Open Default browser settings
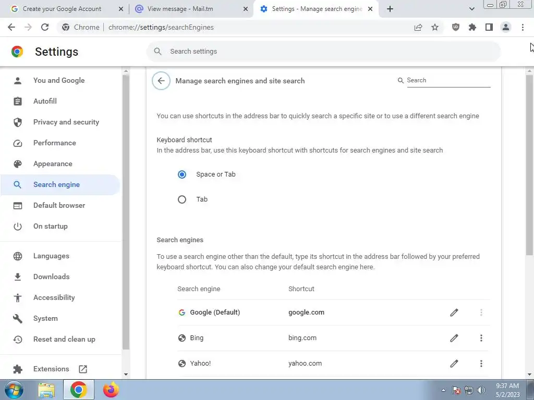534x400 pixels. pyautogui.click(x=60, y=205)
